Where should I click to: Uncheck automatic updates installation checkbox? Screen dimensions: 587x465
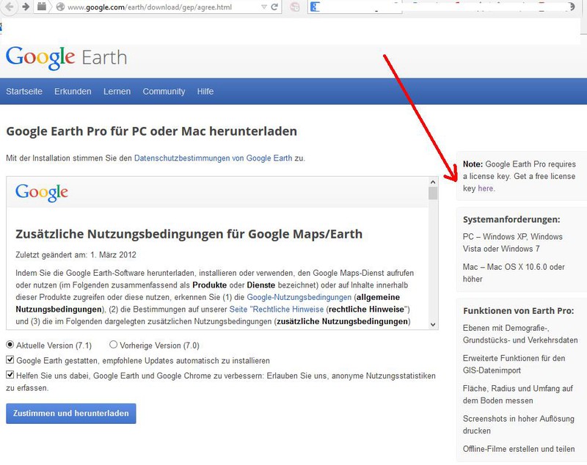click(x=10, y=360)
